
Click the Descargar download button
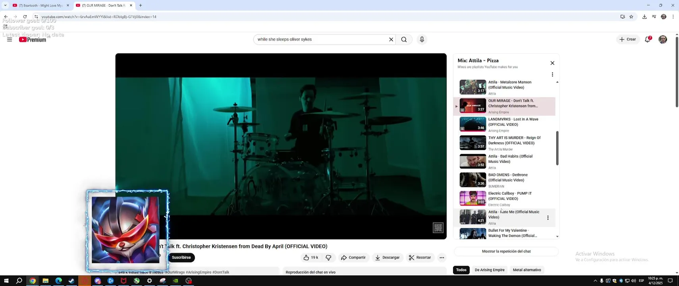pos(387,257)
